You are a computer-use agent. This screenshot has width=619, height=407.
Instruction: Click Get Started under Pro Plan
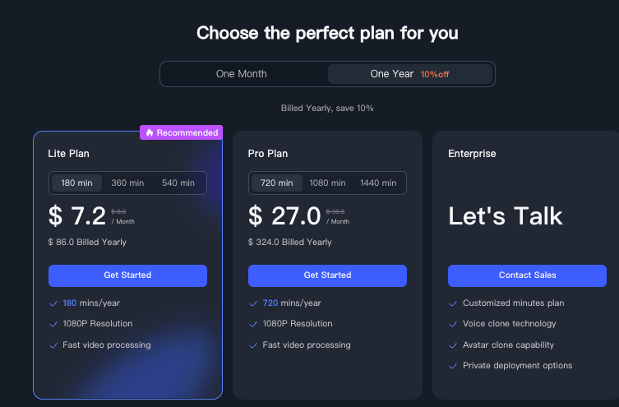[x=327, y=275]
